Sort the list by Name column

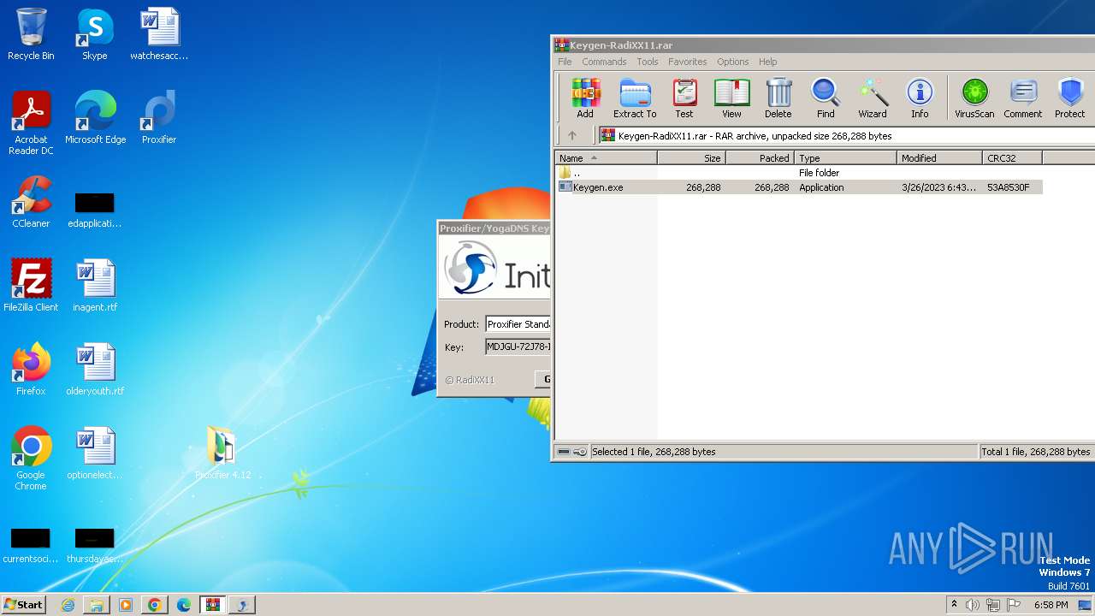[606, 158]
